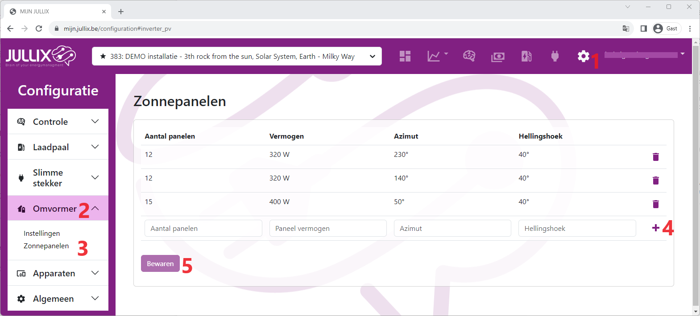Reload the page with browser refresh button
The height and width of the screenshot is (316, 700).
[x=39, y=29]
